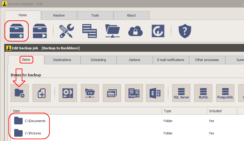Add MySQL database backup item

tap(203, 93)
